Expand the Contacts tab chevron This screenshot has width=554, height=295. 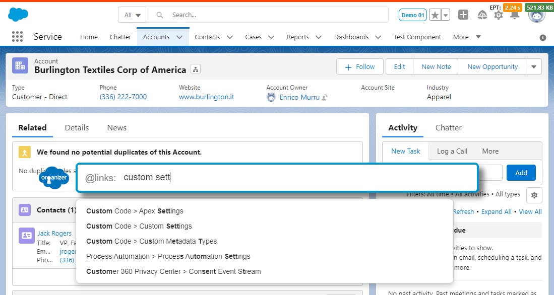tap(230, 37)
